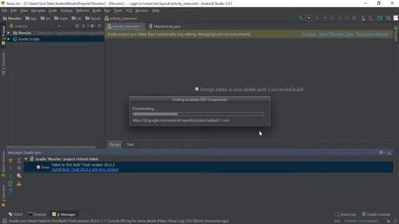Open the Build menu

click(97, 11)
